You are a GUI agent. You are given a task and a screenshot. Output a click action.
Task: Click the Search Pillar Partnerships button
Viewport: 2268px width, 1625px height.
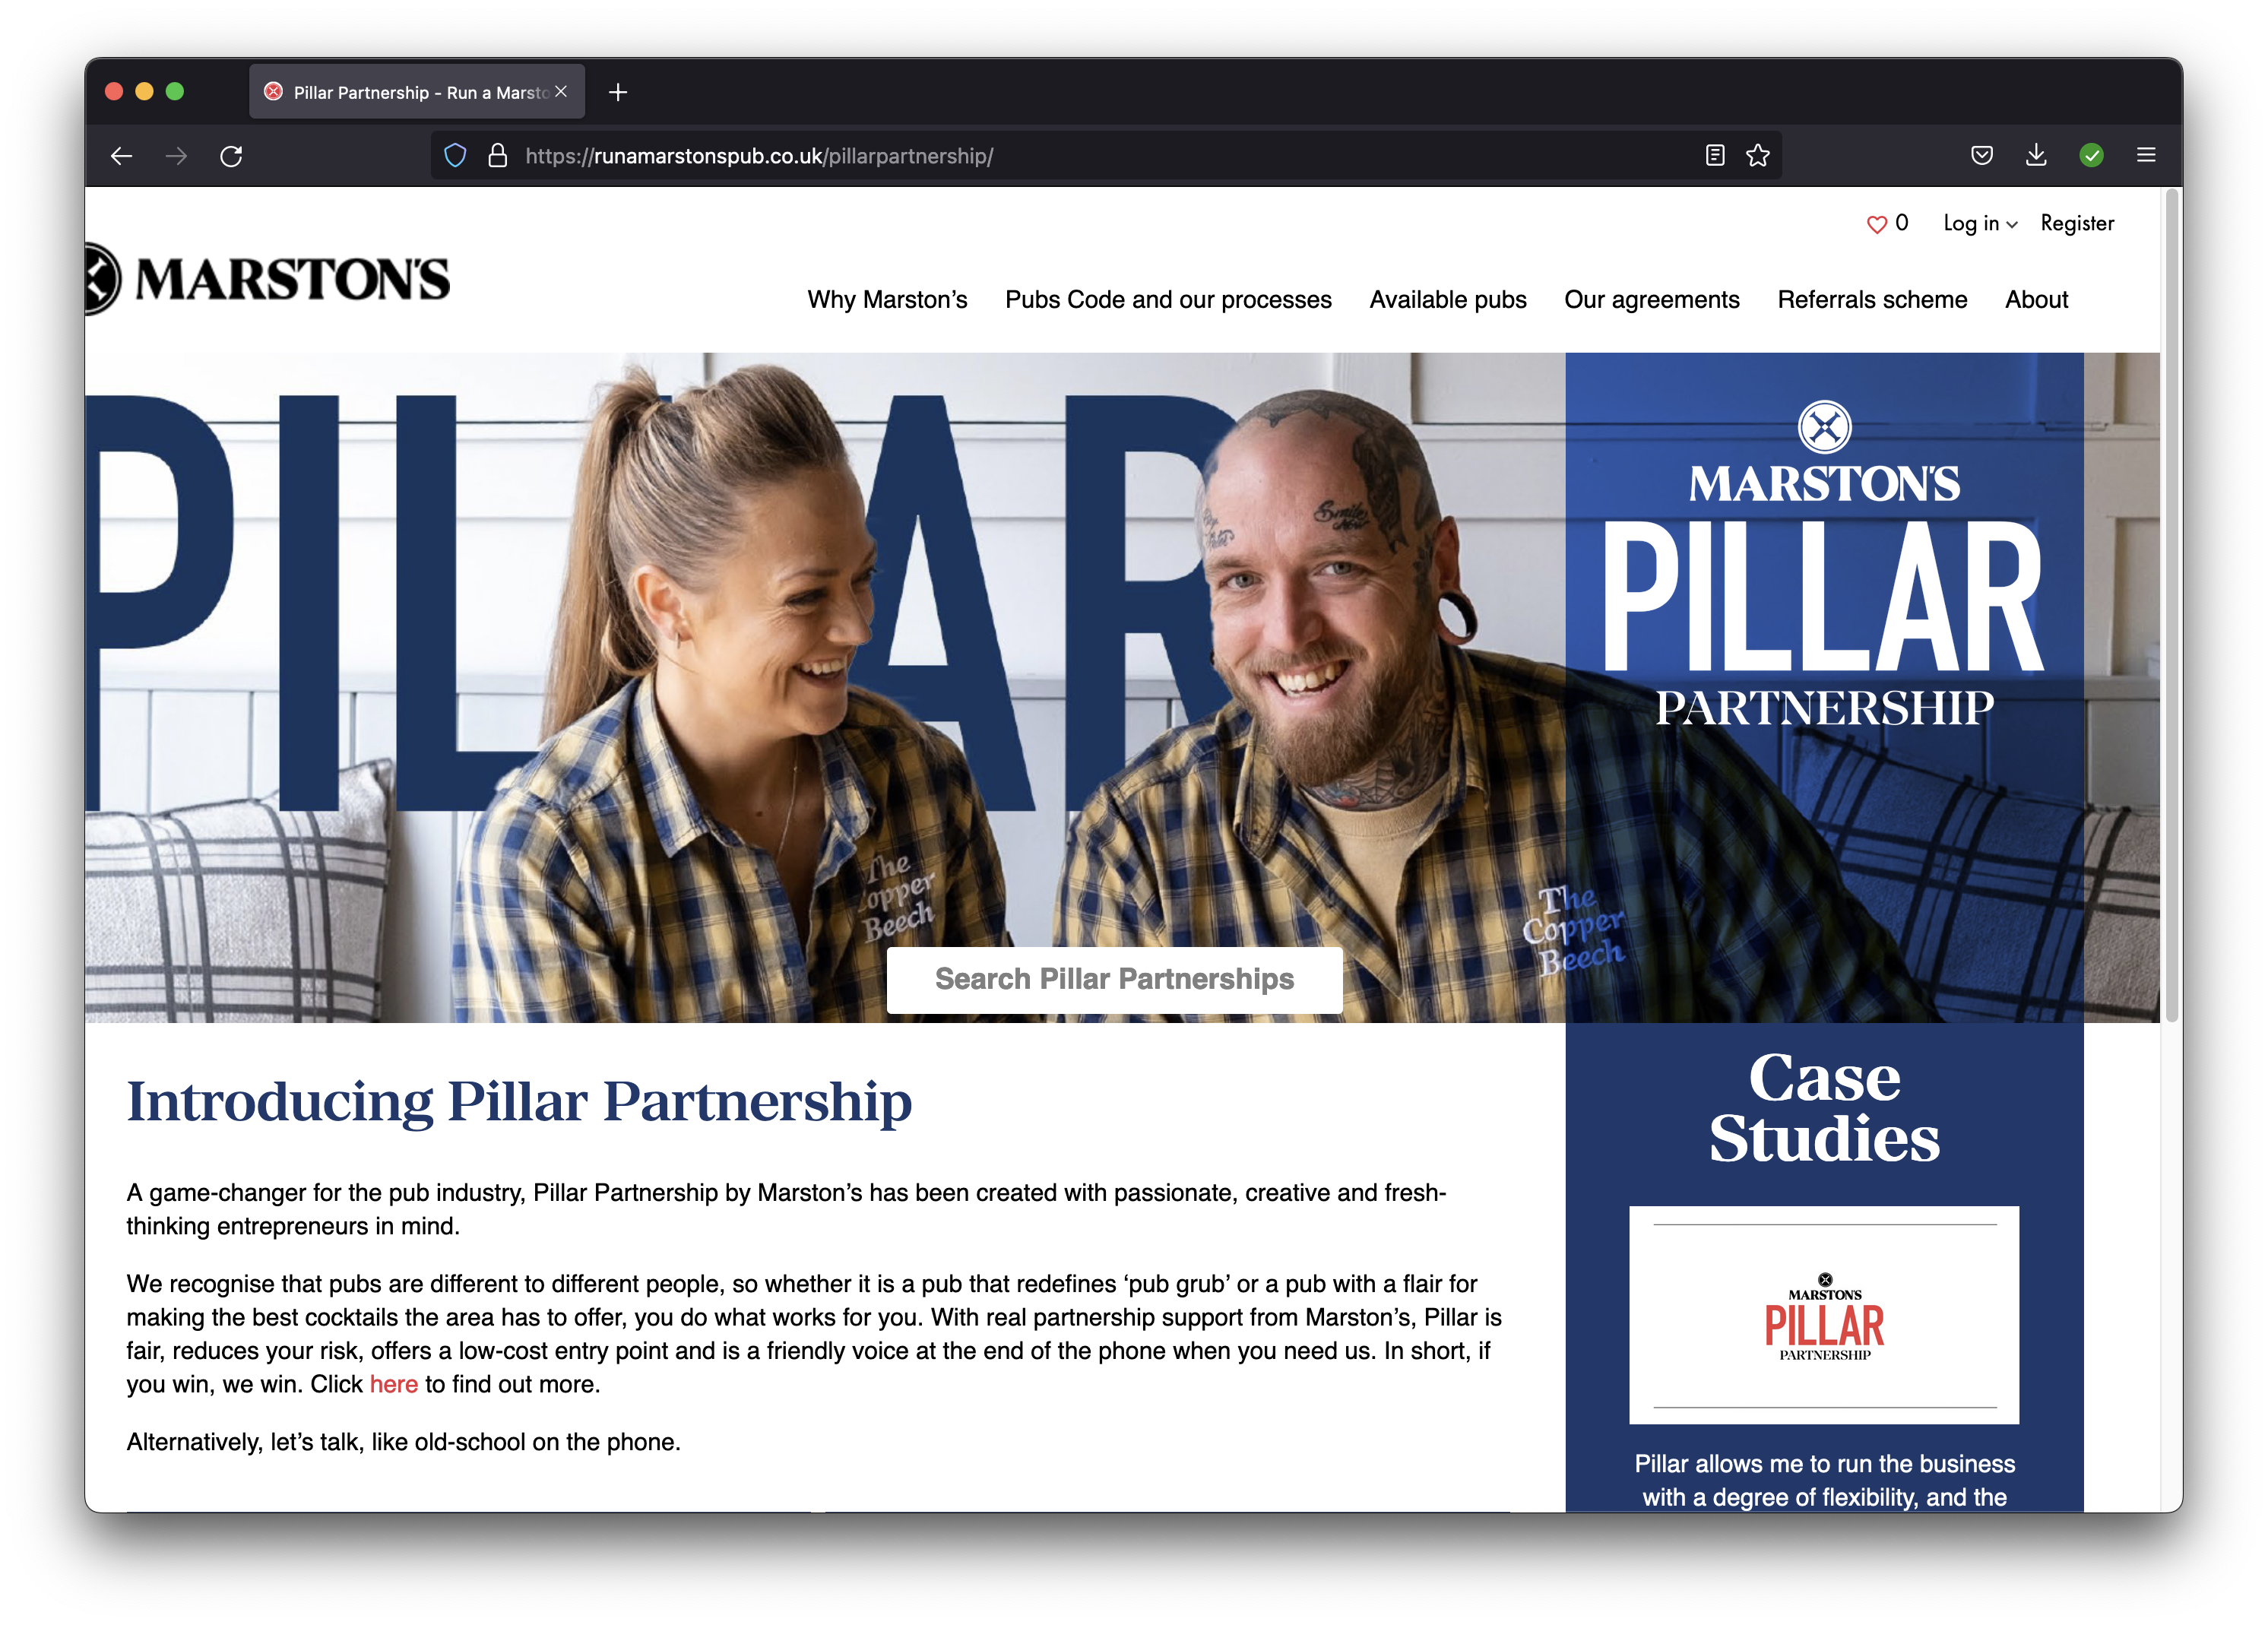[x=1114, y=979]
